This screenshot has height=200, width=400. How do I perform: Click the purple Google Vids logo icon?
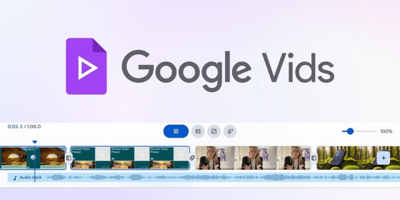(86, 66)
